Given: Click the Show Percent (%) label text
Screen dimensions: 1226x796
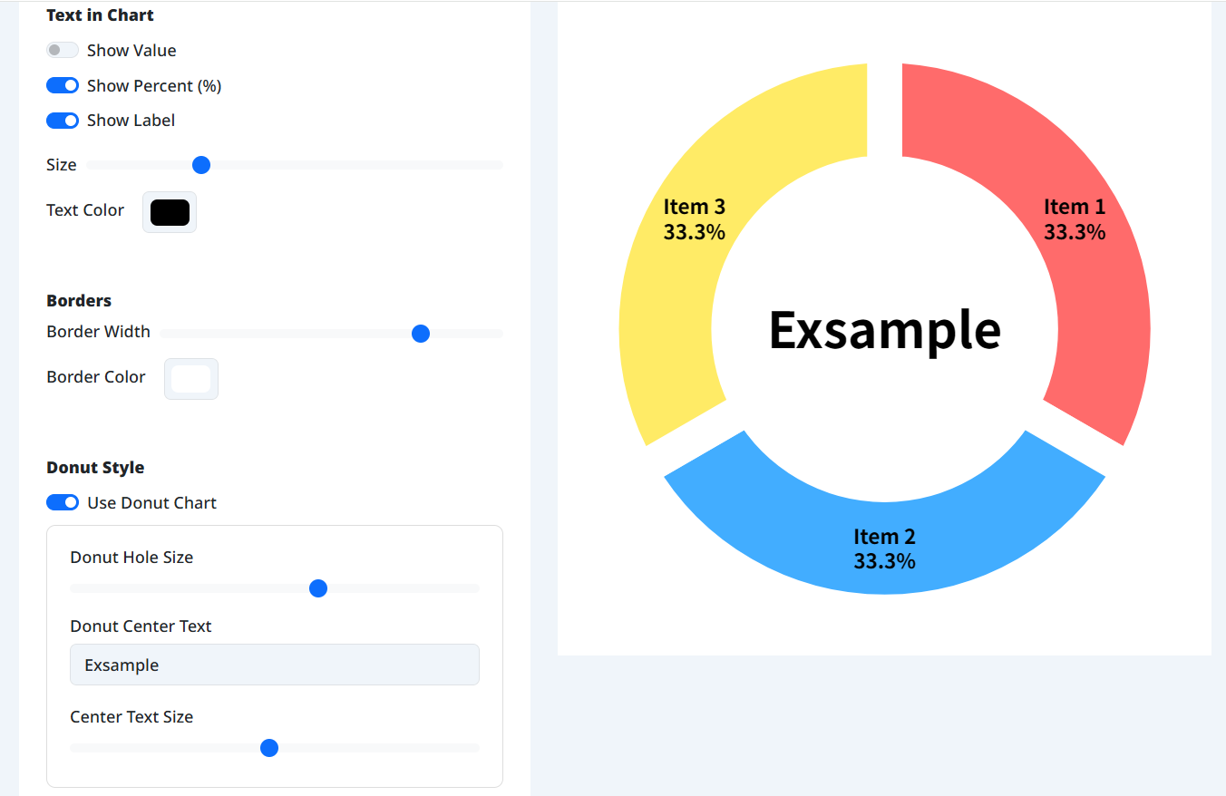Looking at the screenshot, I should tap(154, 86).
